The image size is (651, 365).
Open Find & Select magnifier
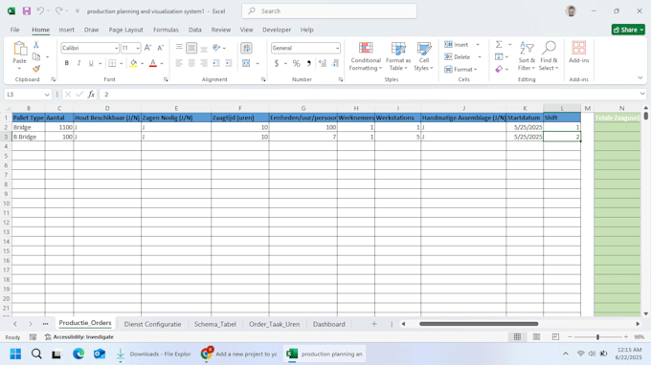point(549,55)
